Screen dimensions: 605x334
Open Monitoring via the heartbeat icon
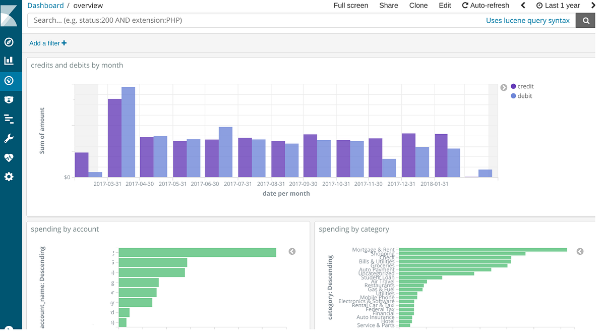point(10,157)
